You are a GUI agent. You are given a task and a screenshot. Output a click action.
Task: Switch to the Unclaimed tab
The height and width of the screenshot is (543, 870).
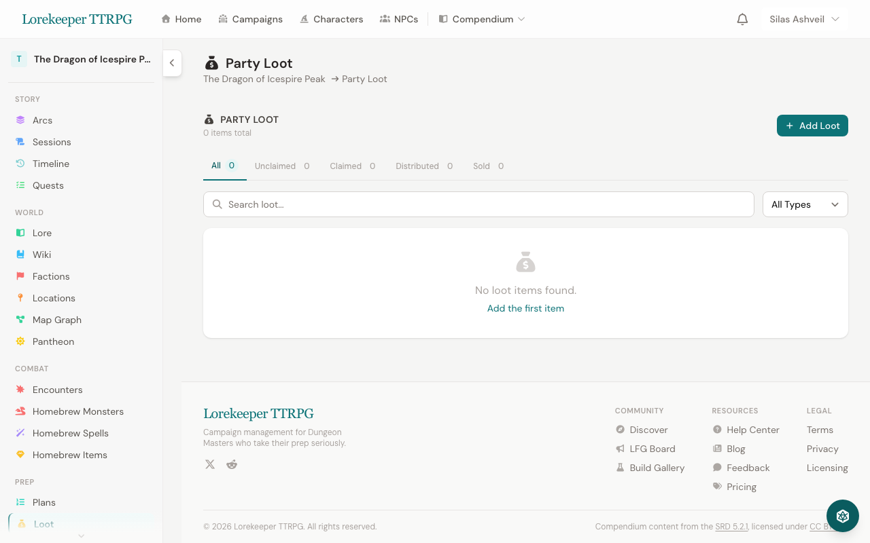(281, 166)
